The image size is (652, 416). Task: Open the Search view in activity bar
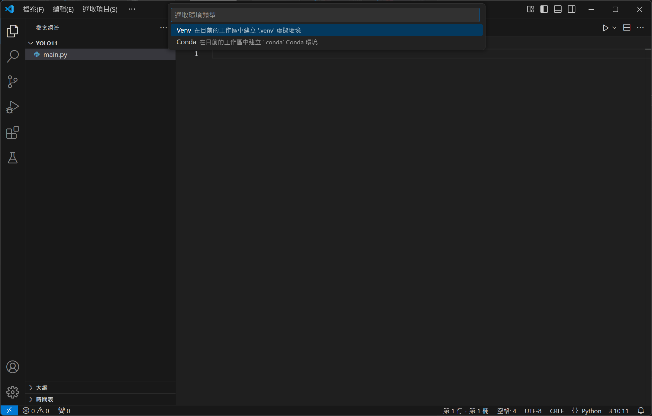pyautogui.click(x=12, y=56)
